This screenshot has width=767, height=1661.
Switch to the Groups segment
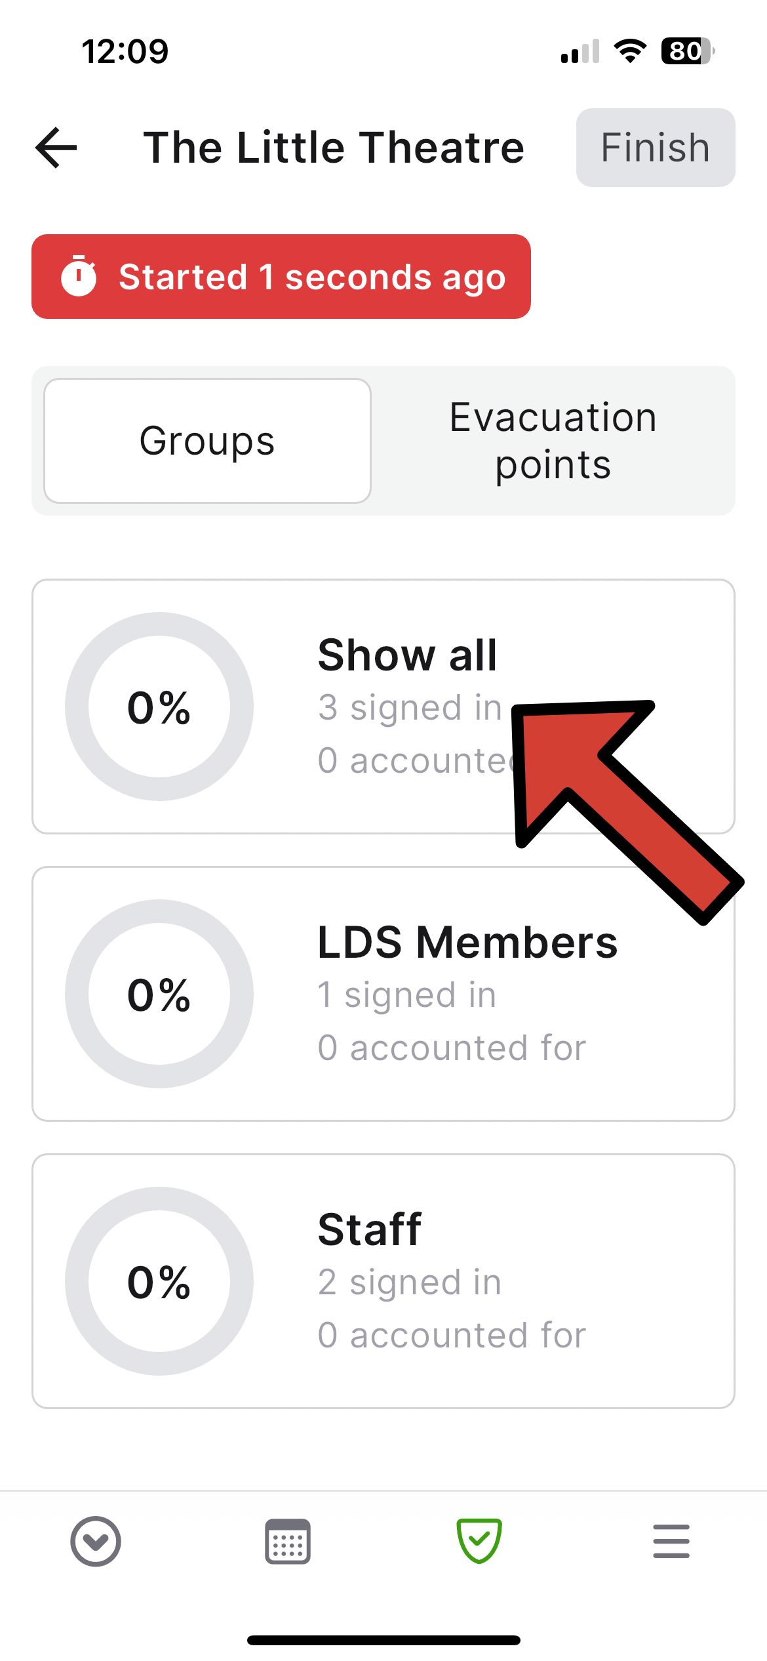(207, 441)
